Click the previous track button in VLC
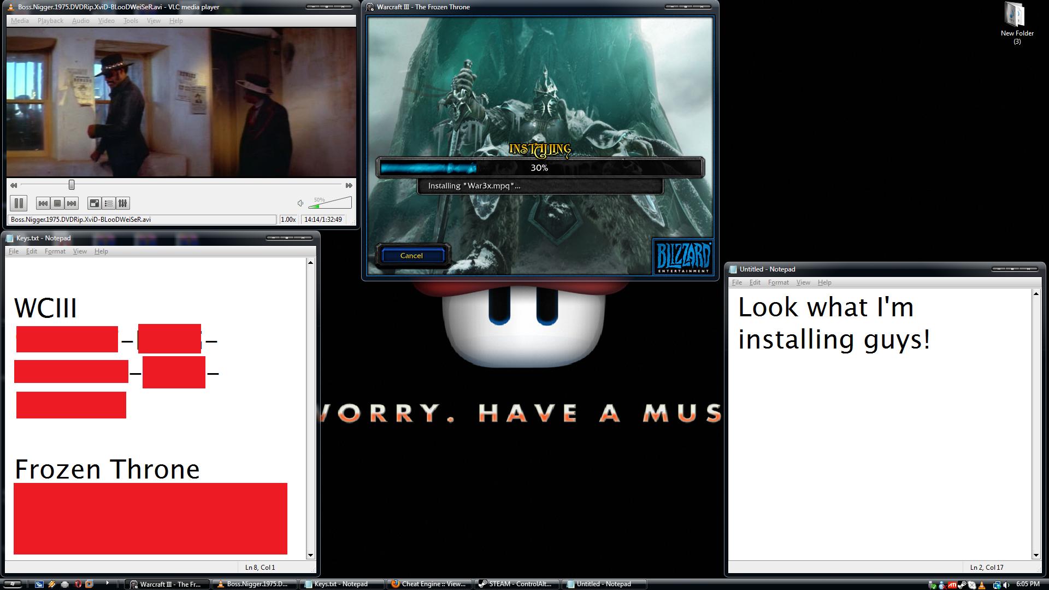This screenshot has width=1049, height=590. coord(43,203)
